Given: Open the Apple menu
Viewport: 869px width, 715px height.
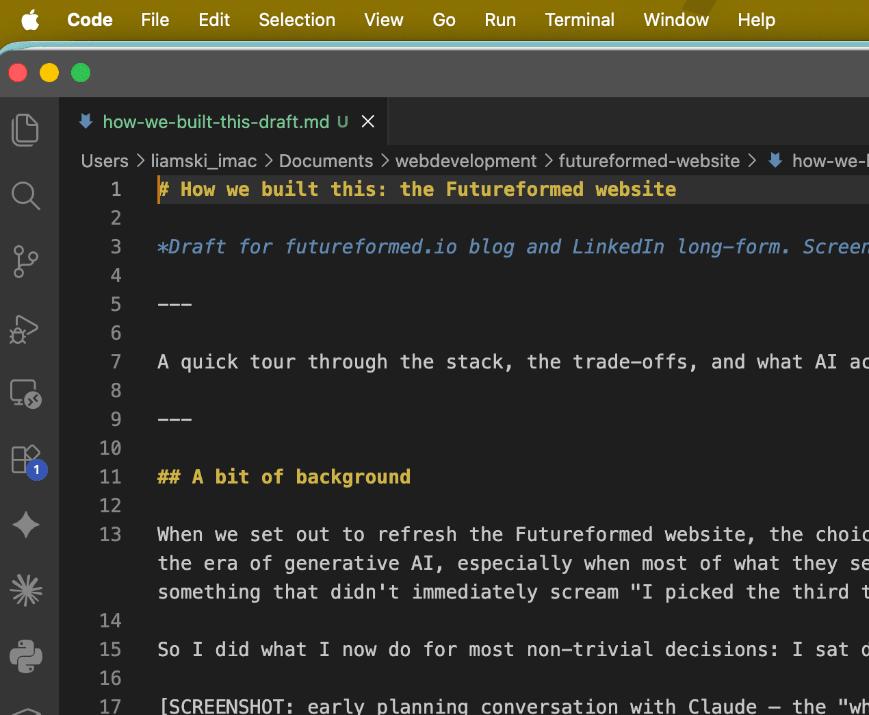Looking at the screenshot, I should (30, 20).
